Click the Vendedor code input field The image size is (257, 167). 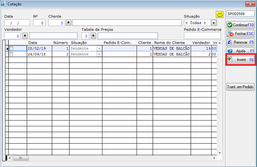[12, 36]
